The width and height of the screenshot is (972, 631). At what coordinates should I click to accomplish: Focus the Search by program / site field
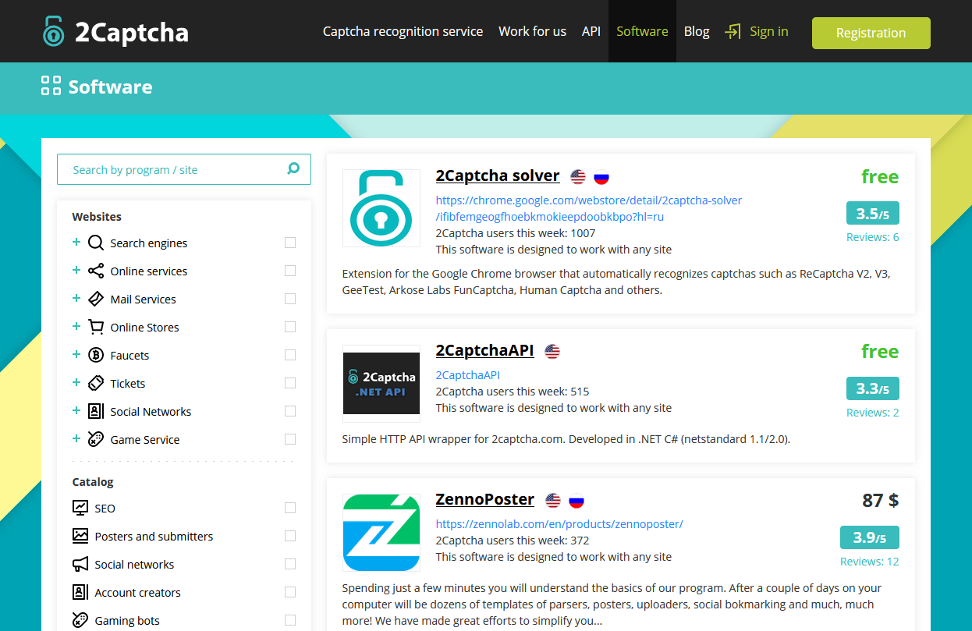(x=184, y=169)
